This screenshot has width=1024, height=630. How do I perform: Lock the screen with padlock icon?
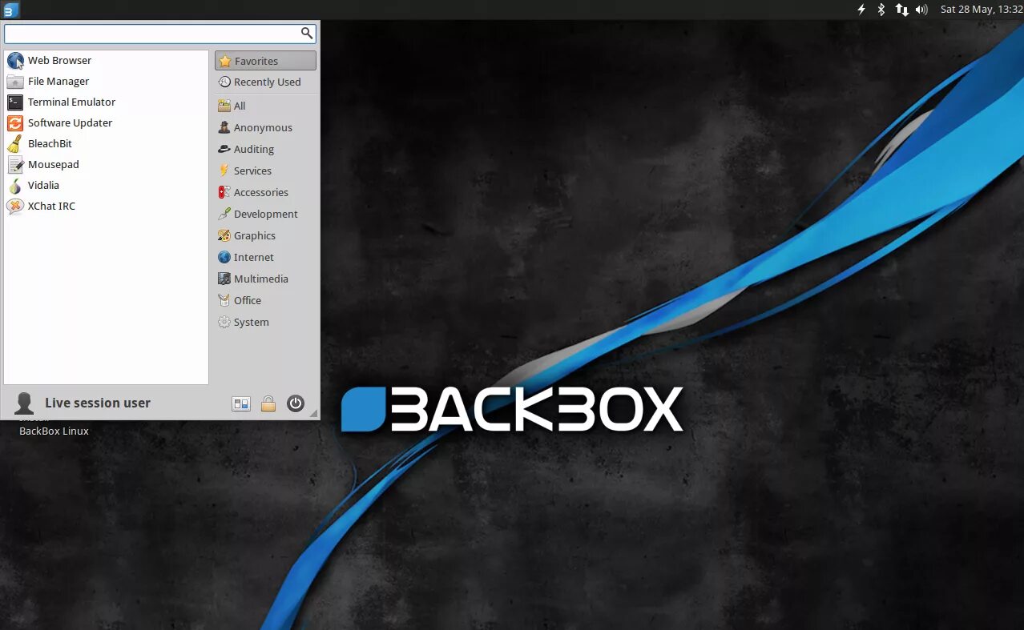click(268, 403)
